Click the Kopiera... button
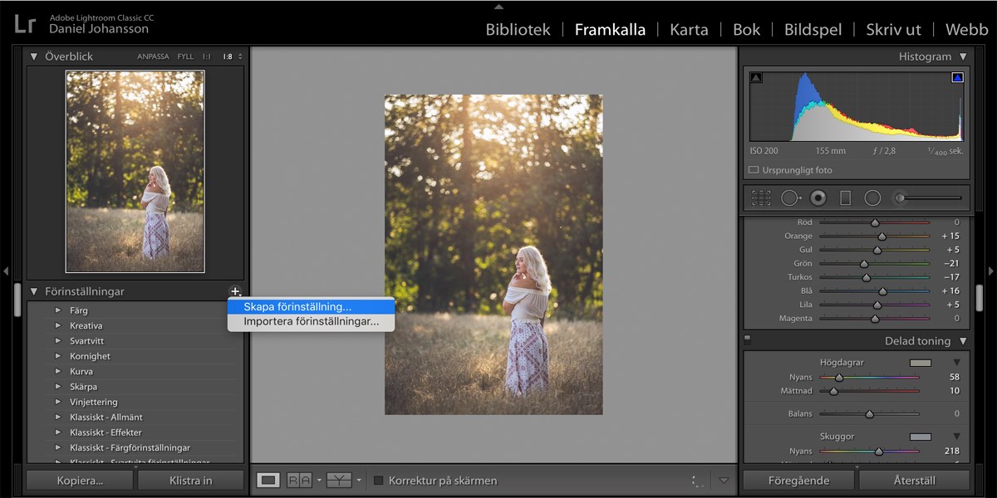Viewport: 997px width, 498px height. [x=80, y=480]
